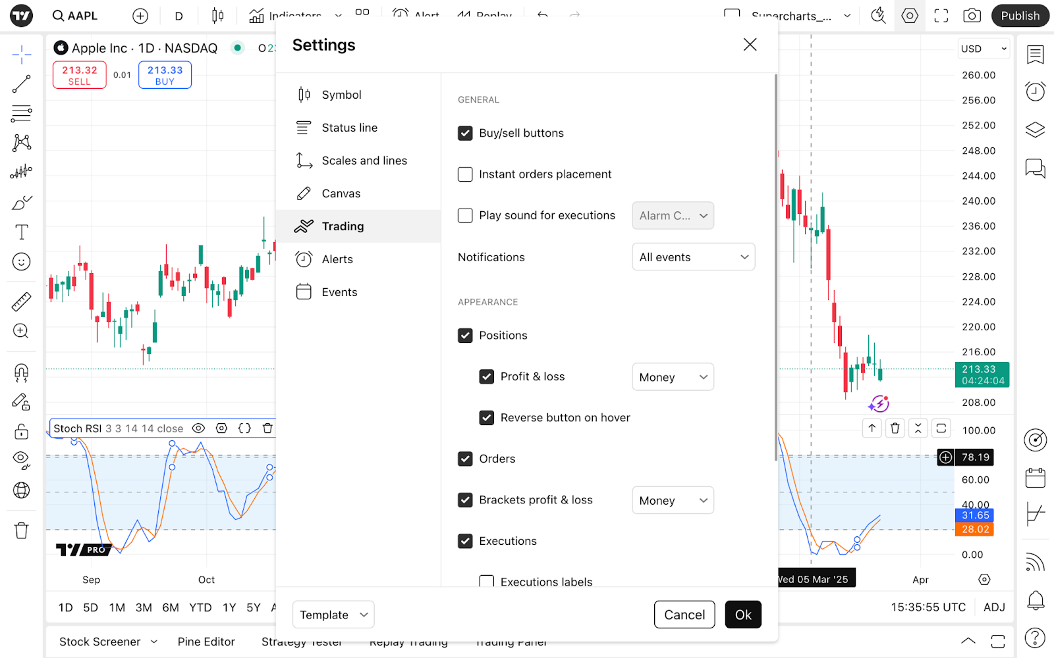Enable Instant orders placement
This screenshot has width=1054, height=658.
tap(465, 174)
